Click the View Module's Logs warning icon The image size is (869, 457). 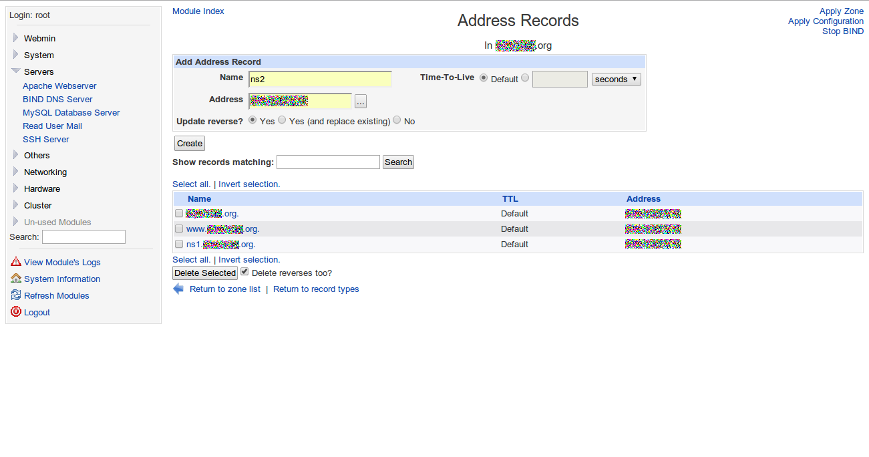click(16, 262)
